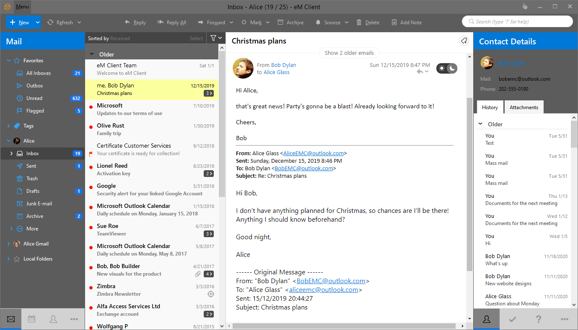The width and height of the screenshot is (578, 330).
Task: Expand the Alice Gmail account tree
Action: coord(8,243)
